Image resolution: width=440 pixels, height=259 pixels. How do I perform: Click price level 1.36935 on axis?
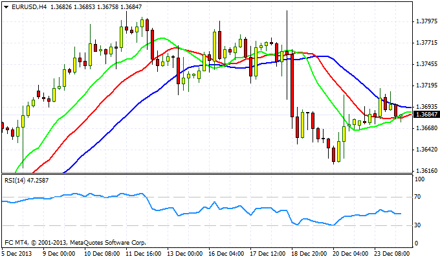pyautogui.click(x=427, y=107)
